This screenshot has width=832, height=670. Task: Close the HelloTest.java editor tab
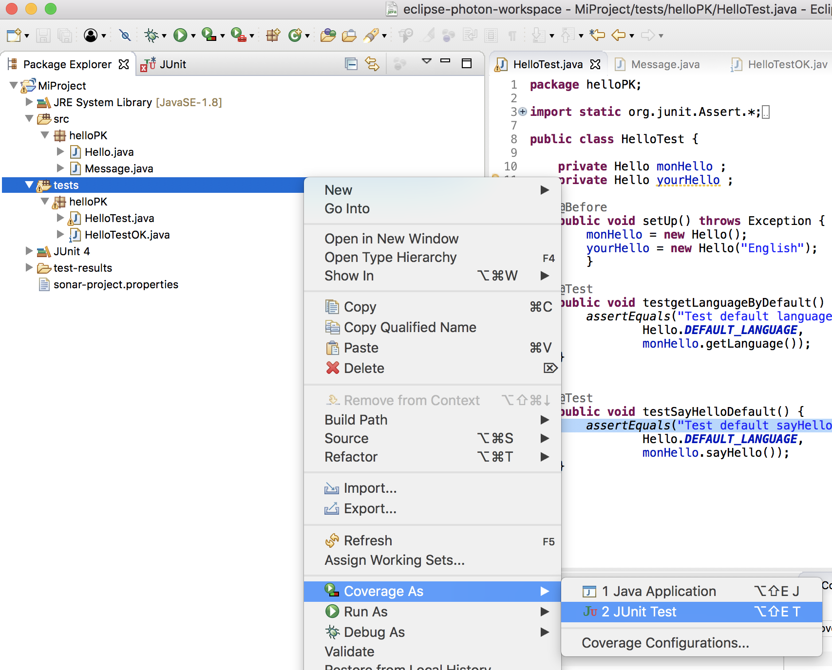pyautogui.click(x=595, y=64)
